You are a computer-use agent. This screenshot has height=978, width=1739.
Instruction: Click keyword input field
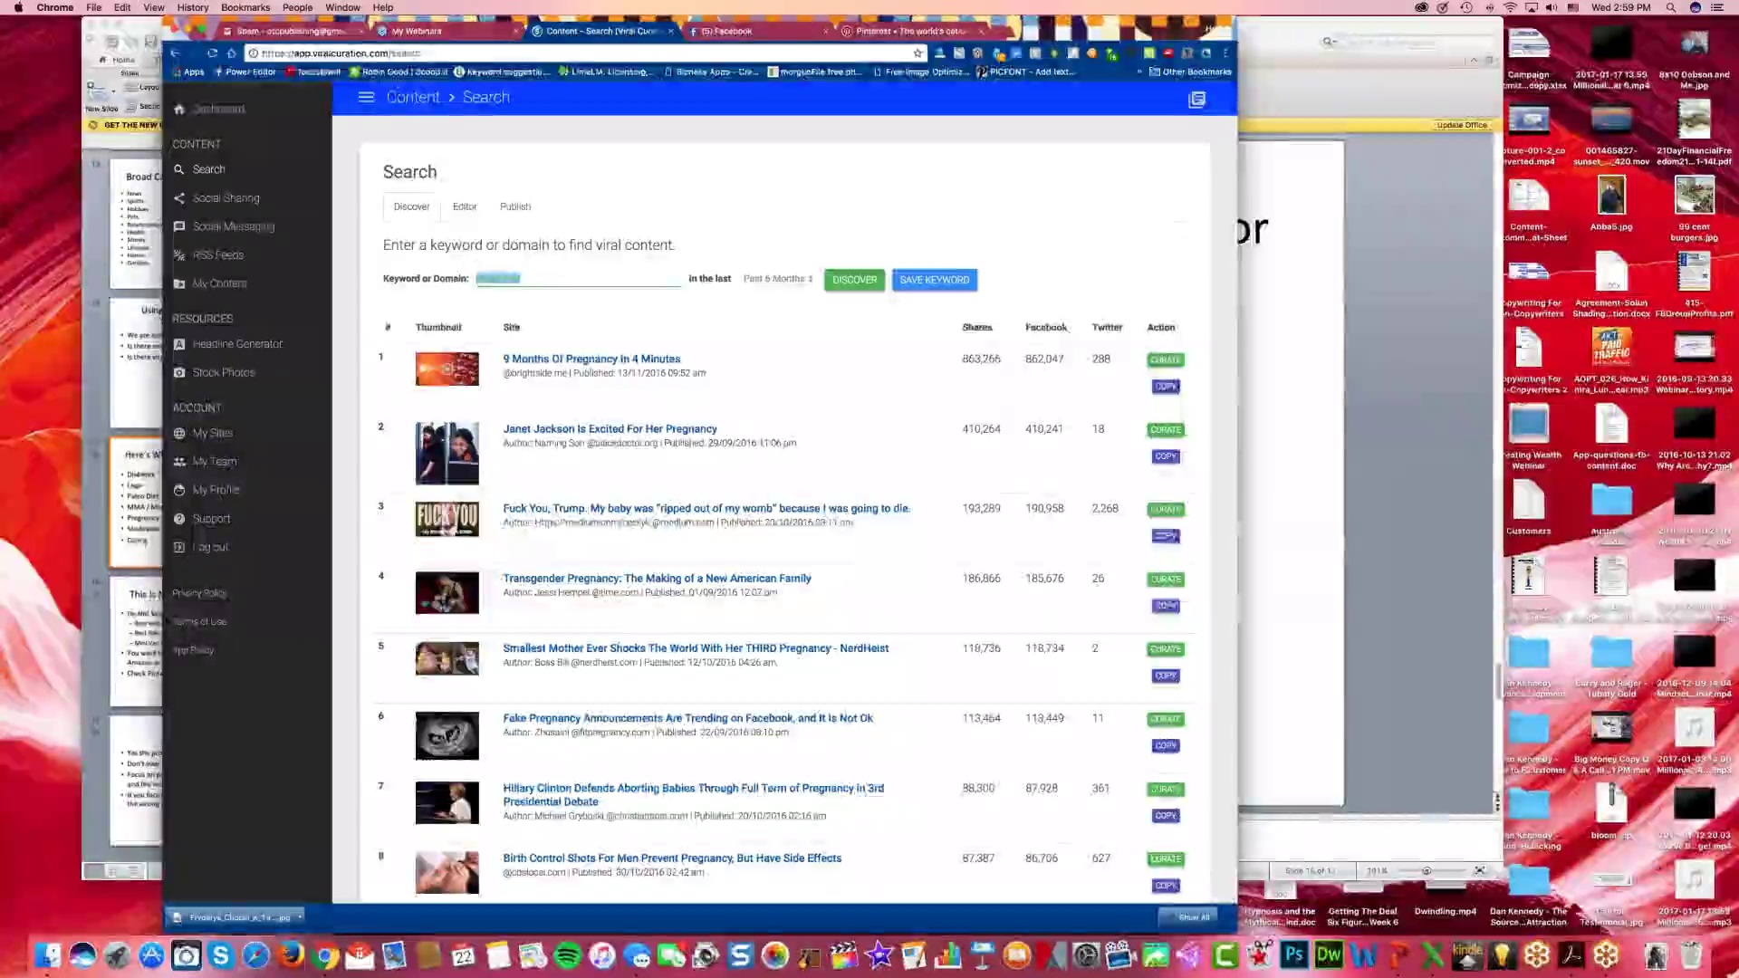pyautogui.click(x=577, y=278)
